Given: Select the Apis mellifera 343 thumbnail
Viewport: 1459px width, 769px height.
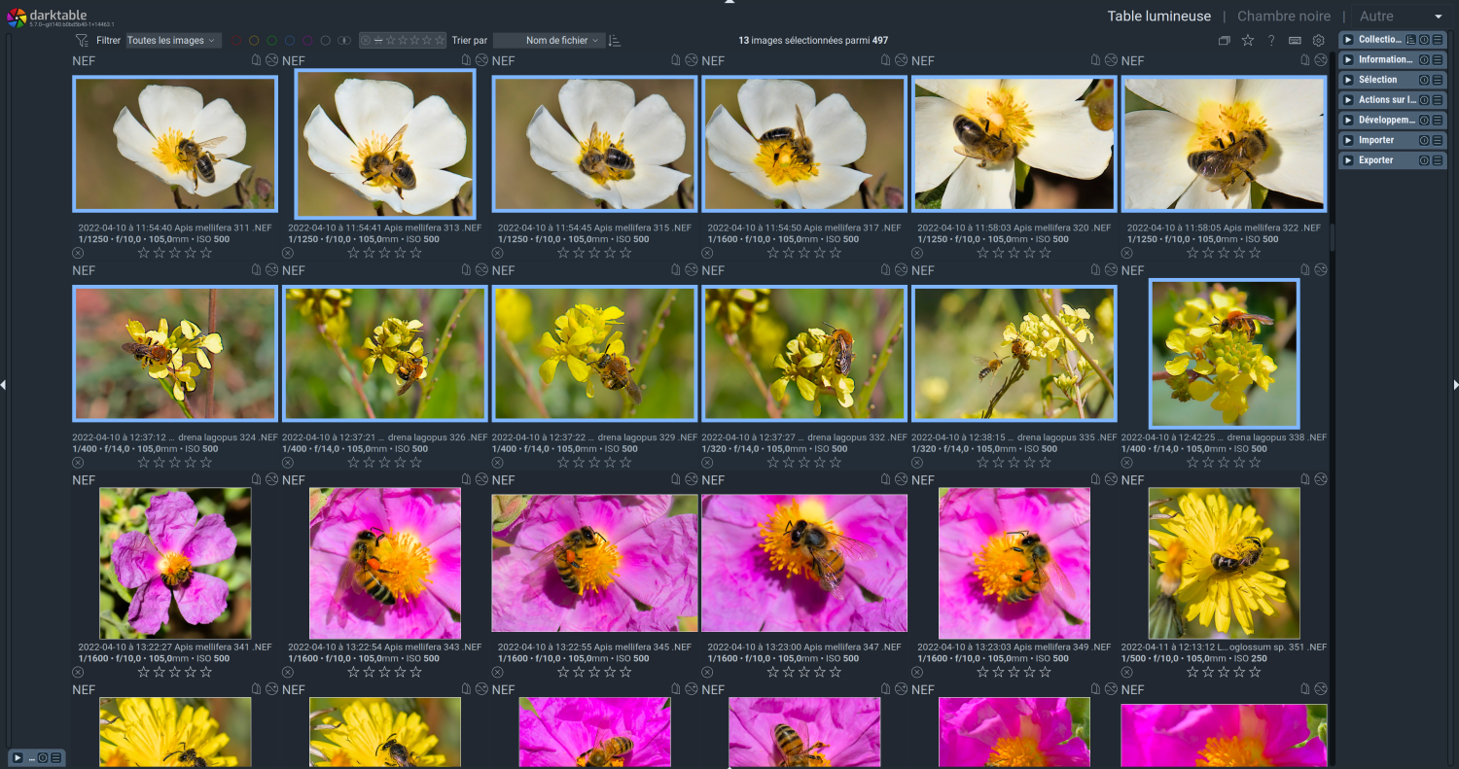Looking at the screenshot, I should click(385, 563).
